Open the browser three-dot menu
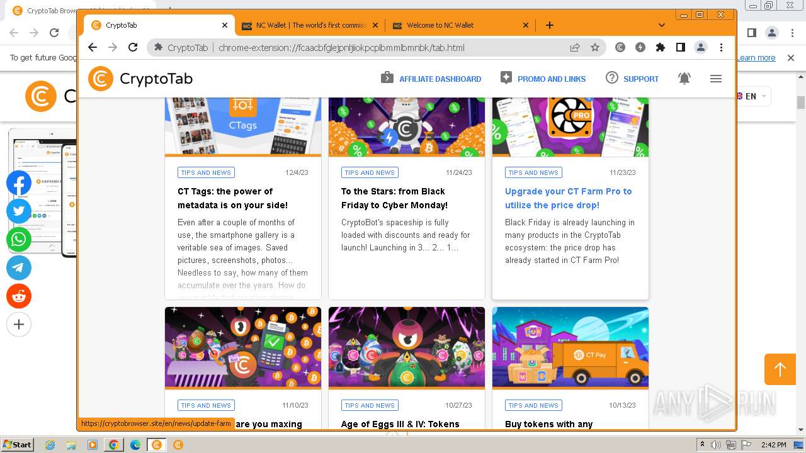Screen dimensions: 806x453 (x=721, y=47)
